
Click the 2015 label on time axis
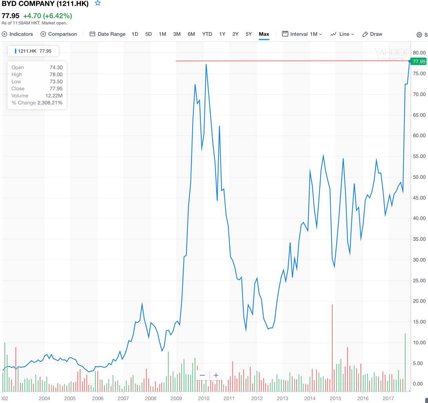pos(335,398)
